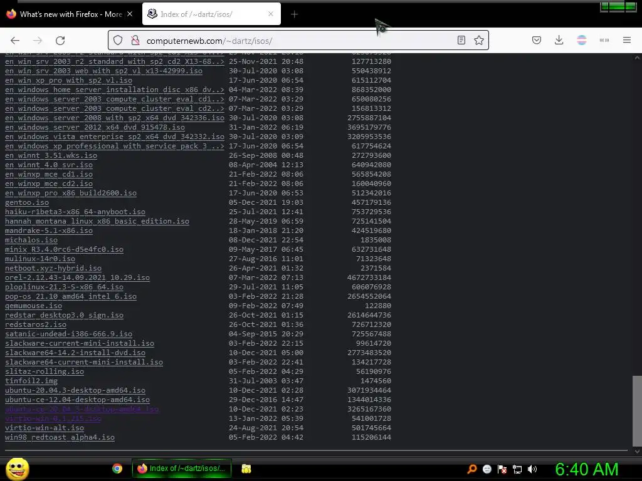Image resolution: width=642 pixels, height=481 pixels.
Task: Click en_windows_vista_enterprise_sp2_x64 iso link
Action: (x=115, y=137)
